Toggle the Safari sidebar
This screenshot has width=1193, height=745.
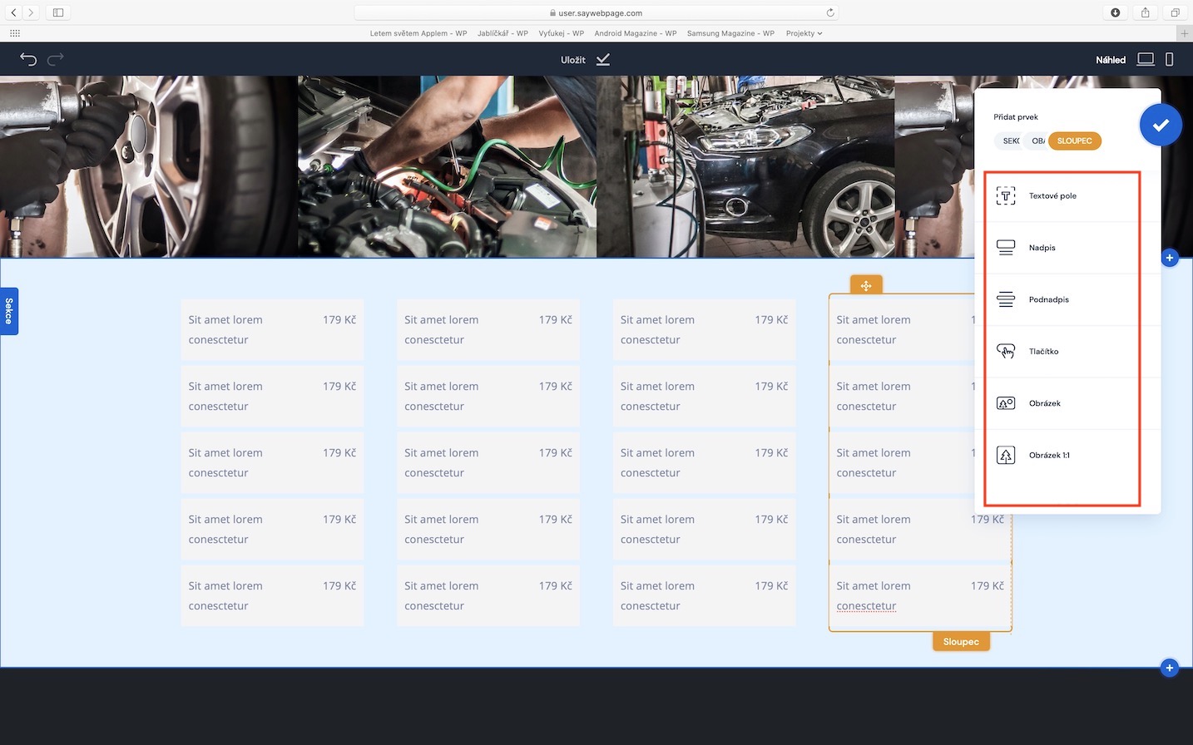pyautogui.click(x=58, y=12)
